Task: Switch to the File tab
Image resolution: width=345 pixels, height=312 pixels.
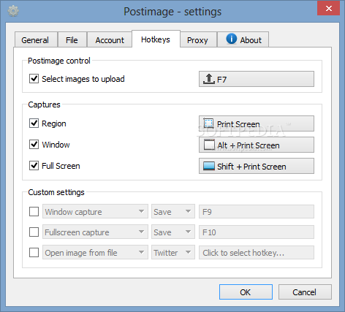Action: 72,39
